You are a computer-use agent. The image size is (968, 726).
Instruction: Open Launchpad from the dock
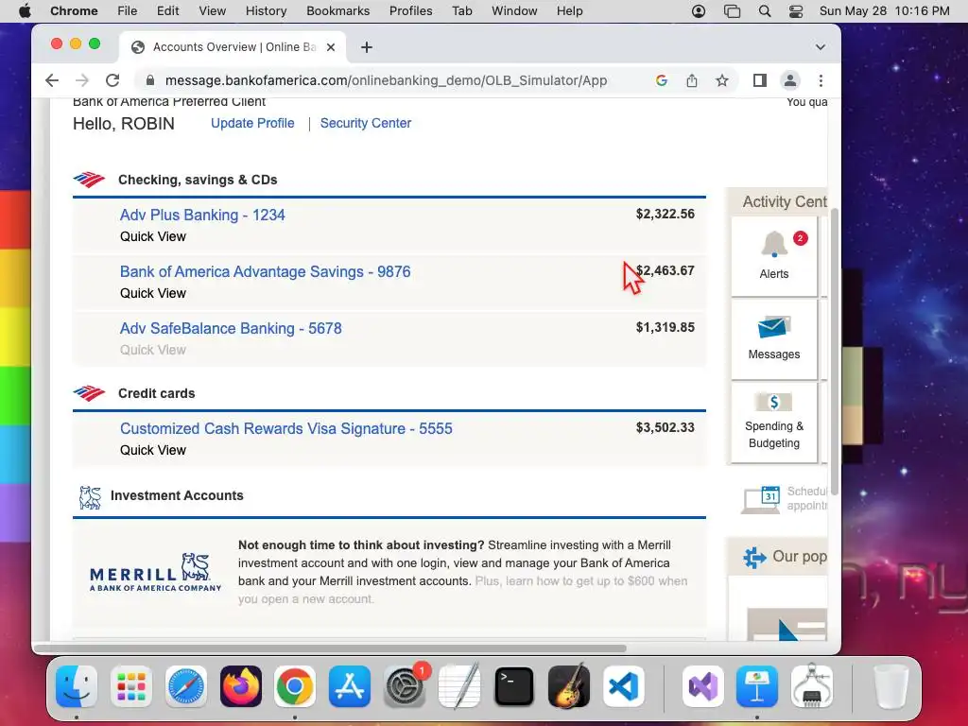tap(130, 686)
